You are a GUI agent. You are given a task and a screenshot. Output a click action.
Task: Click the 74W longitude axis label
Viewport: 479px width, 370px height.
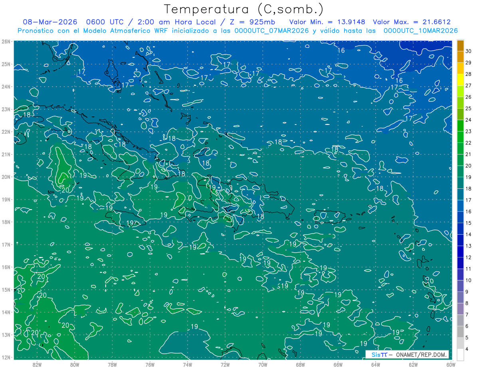click(x=188, y=364)
